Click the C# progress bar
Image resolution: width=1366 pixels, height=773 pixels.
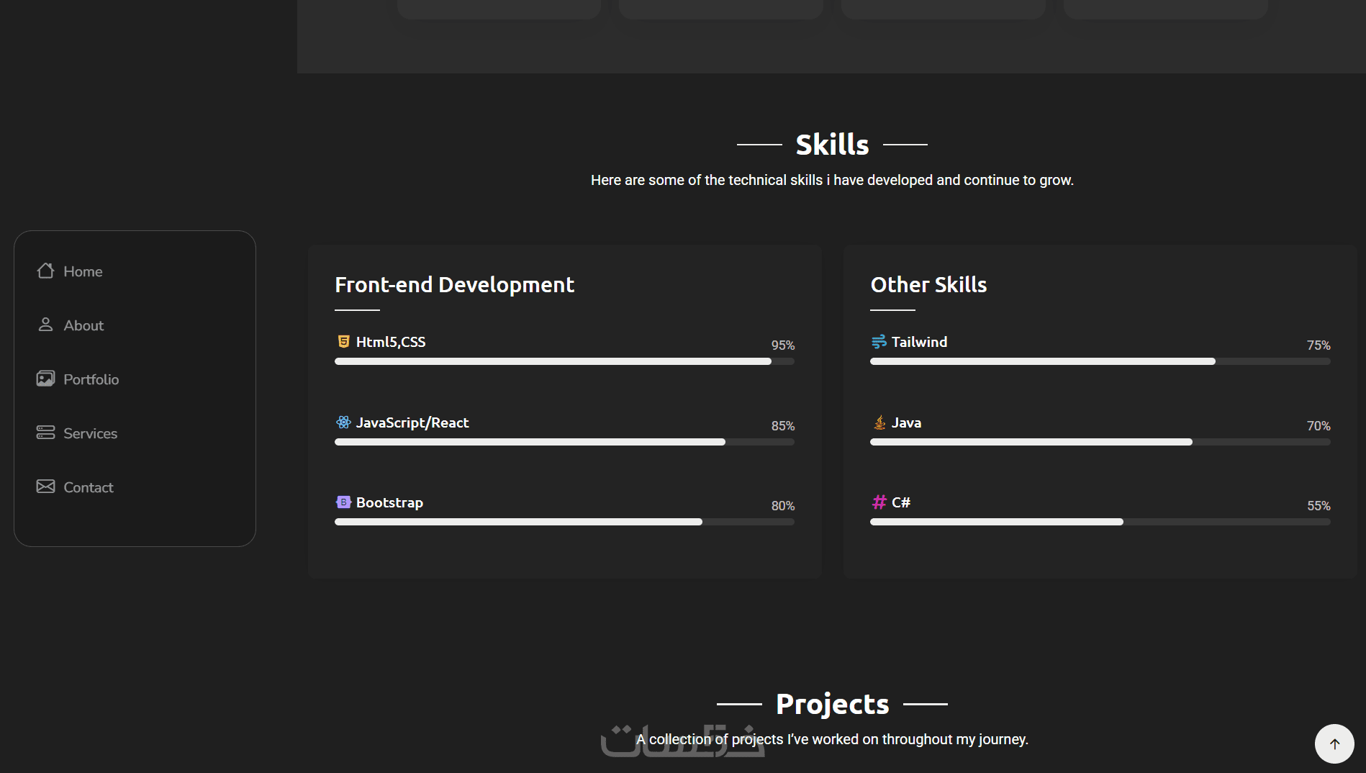[1100, 522]
